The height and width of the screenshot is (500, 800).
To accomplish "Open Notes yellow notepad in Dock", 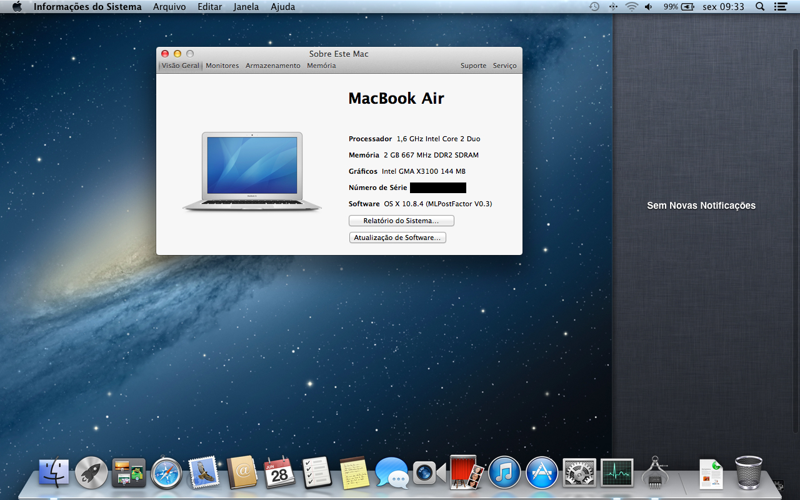I will tap(354, 473).
